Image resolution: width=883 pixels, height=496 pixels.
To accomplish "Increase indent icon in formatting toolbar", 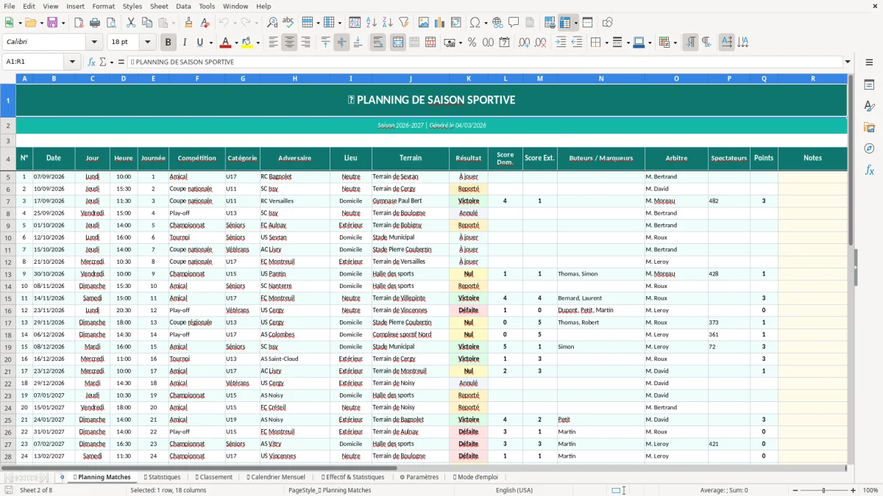I will 561,43.
